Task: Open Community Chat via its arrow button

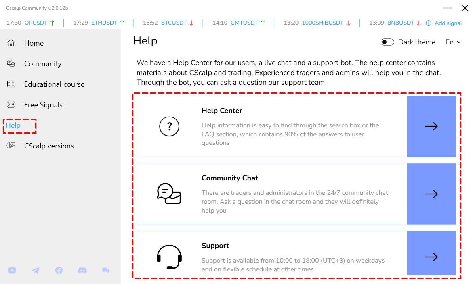Action: [x=431, y=194]
